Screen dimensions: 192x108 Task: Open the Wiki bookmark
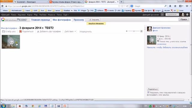tap(74, 10)
